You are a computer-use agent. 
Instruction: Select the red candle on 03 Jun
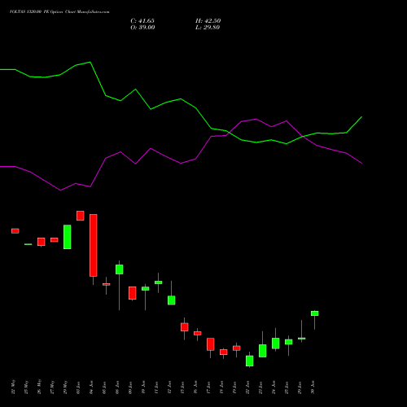tap(81, 216)
